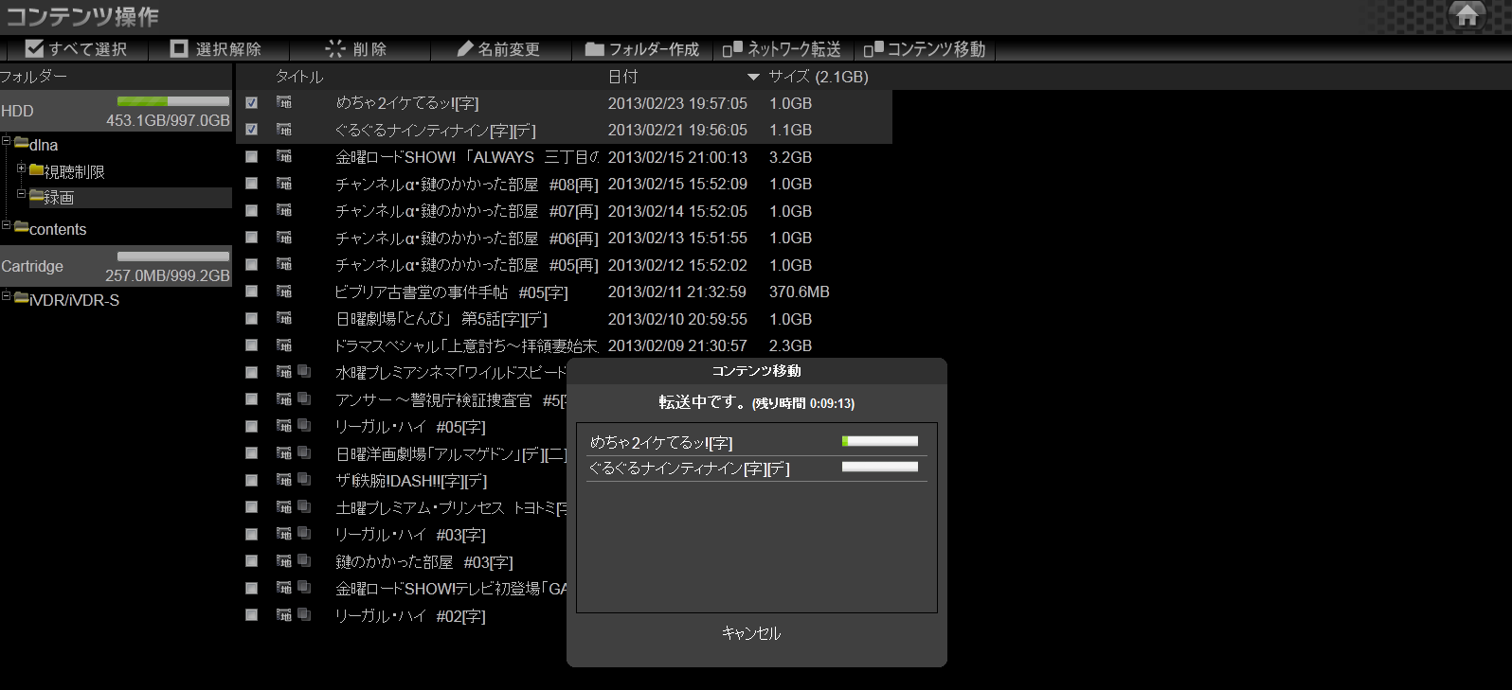
Task: Click the Cartridge usage bar
Action: (173, 256)
